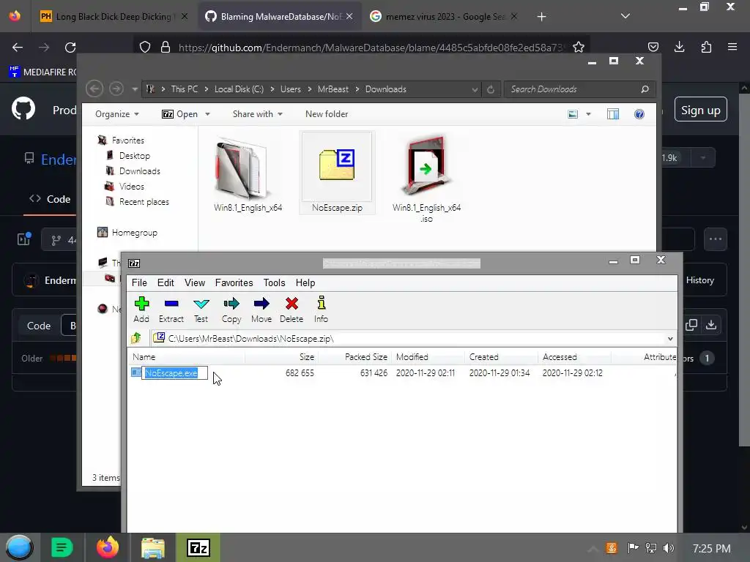Toggle the preview pane in Explorer
This screenshot has height=562, width=750.
click(613, 114)
